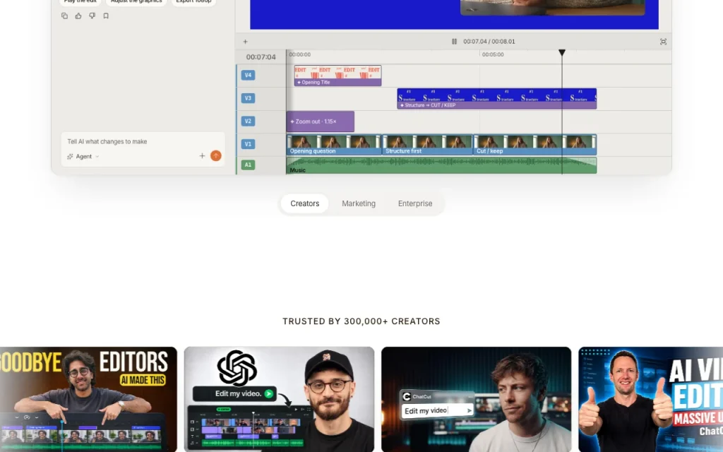The image size is (723, 452).
Task: Select the Structure first video clip
Action: (427, 144)
